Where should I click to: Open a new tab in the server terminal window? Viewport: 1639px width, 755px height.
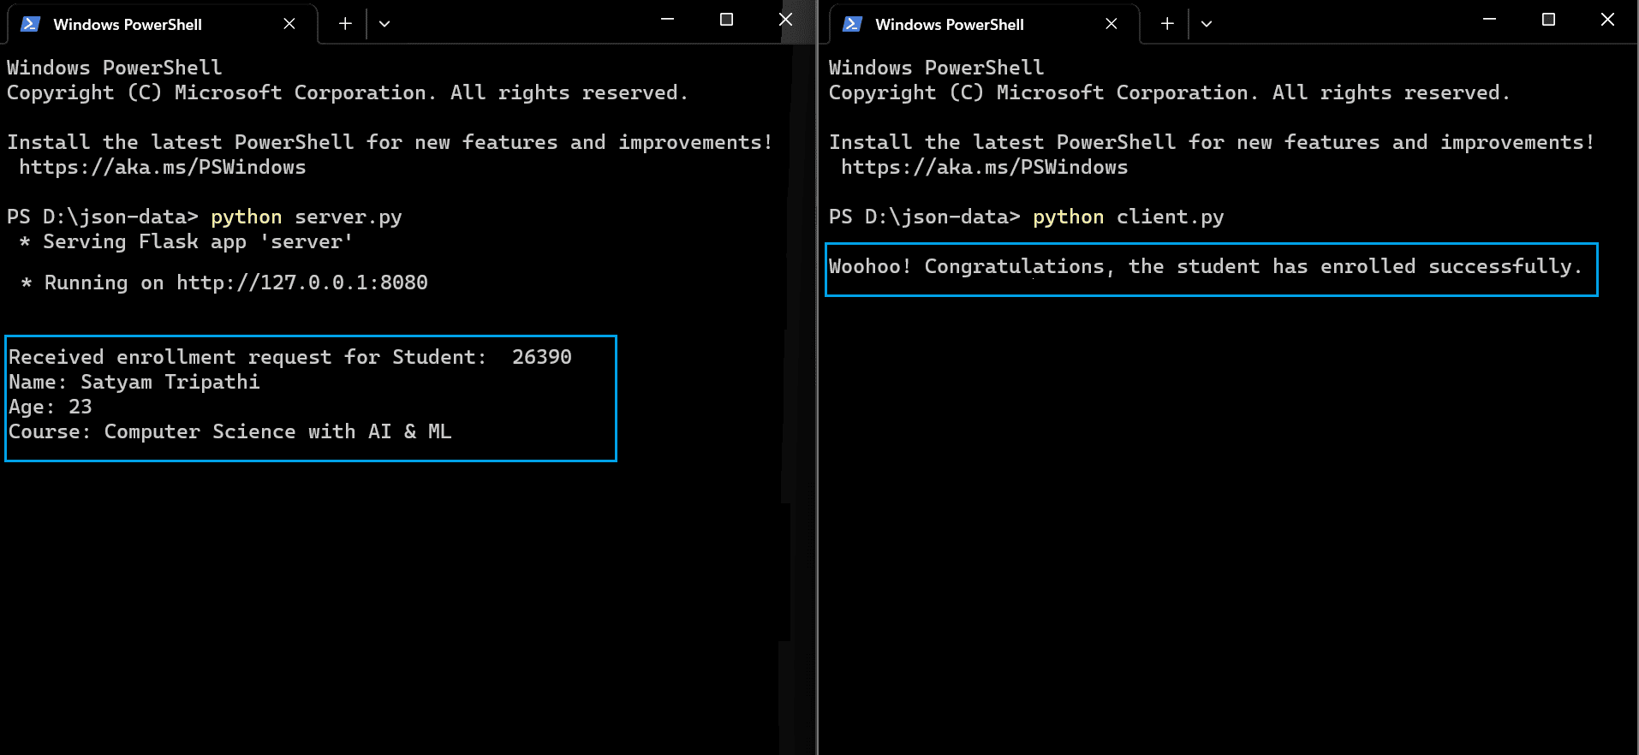tap(345, 24)
